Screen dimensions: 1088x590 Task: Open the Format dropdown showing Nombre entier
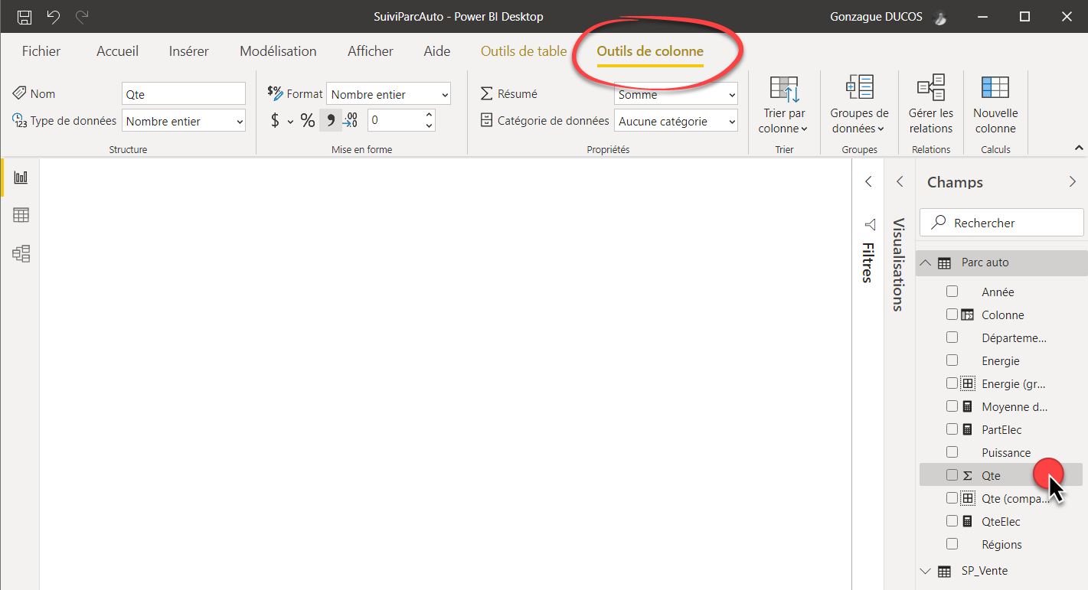click(x=388, y=94)
